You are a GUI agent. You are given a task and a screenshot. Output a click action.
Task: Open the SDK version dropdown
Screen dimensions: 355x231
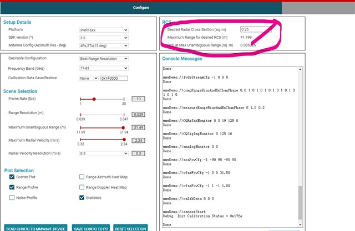coord(104,38)
